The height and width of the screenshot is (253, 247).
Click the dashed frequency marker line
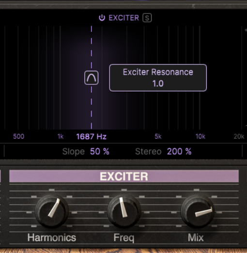[x=92, y=48]
